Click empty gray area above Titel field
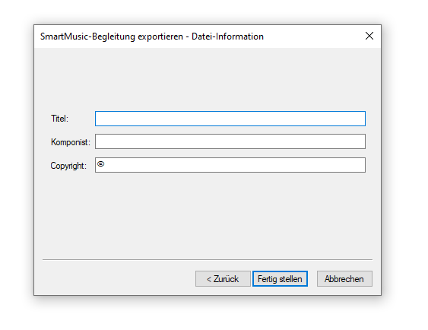 [208, 79]
